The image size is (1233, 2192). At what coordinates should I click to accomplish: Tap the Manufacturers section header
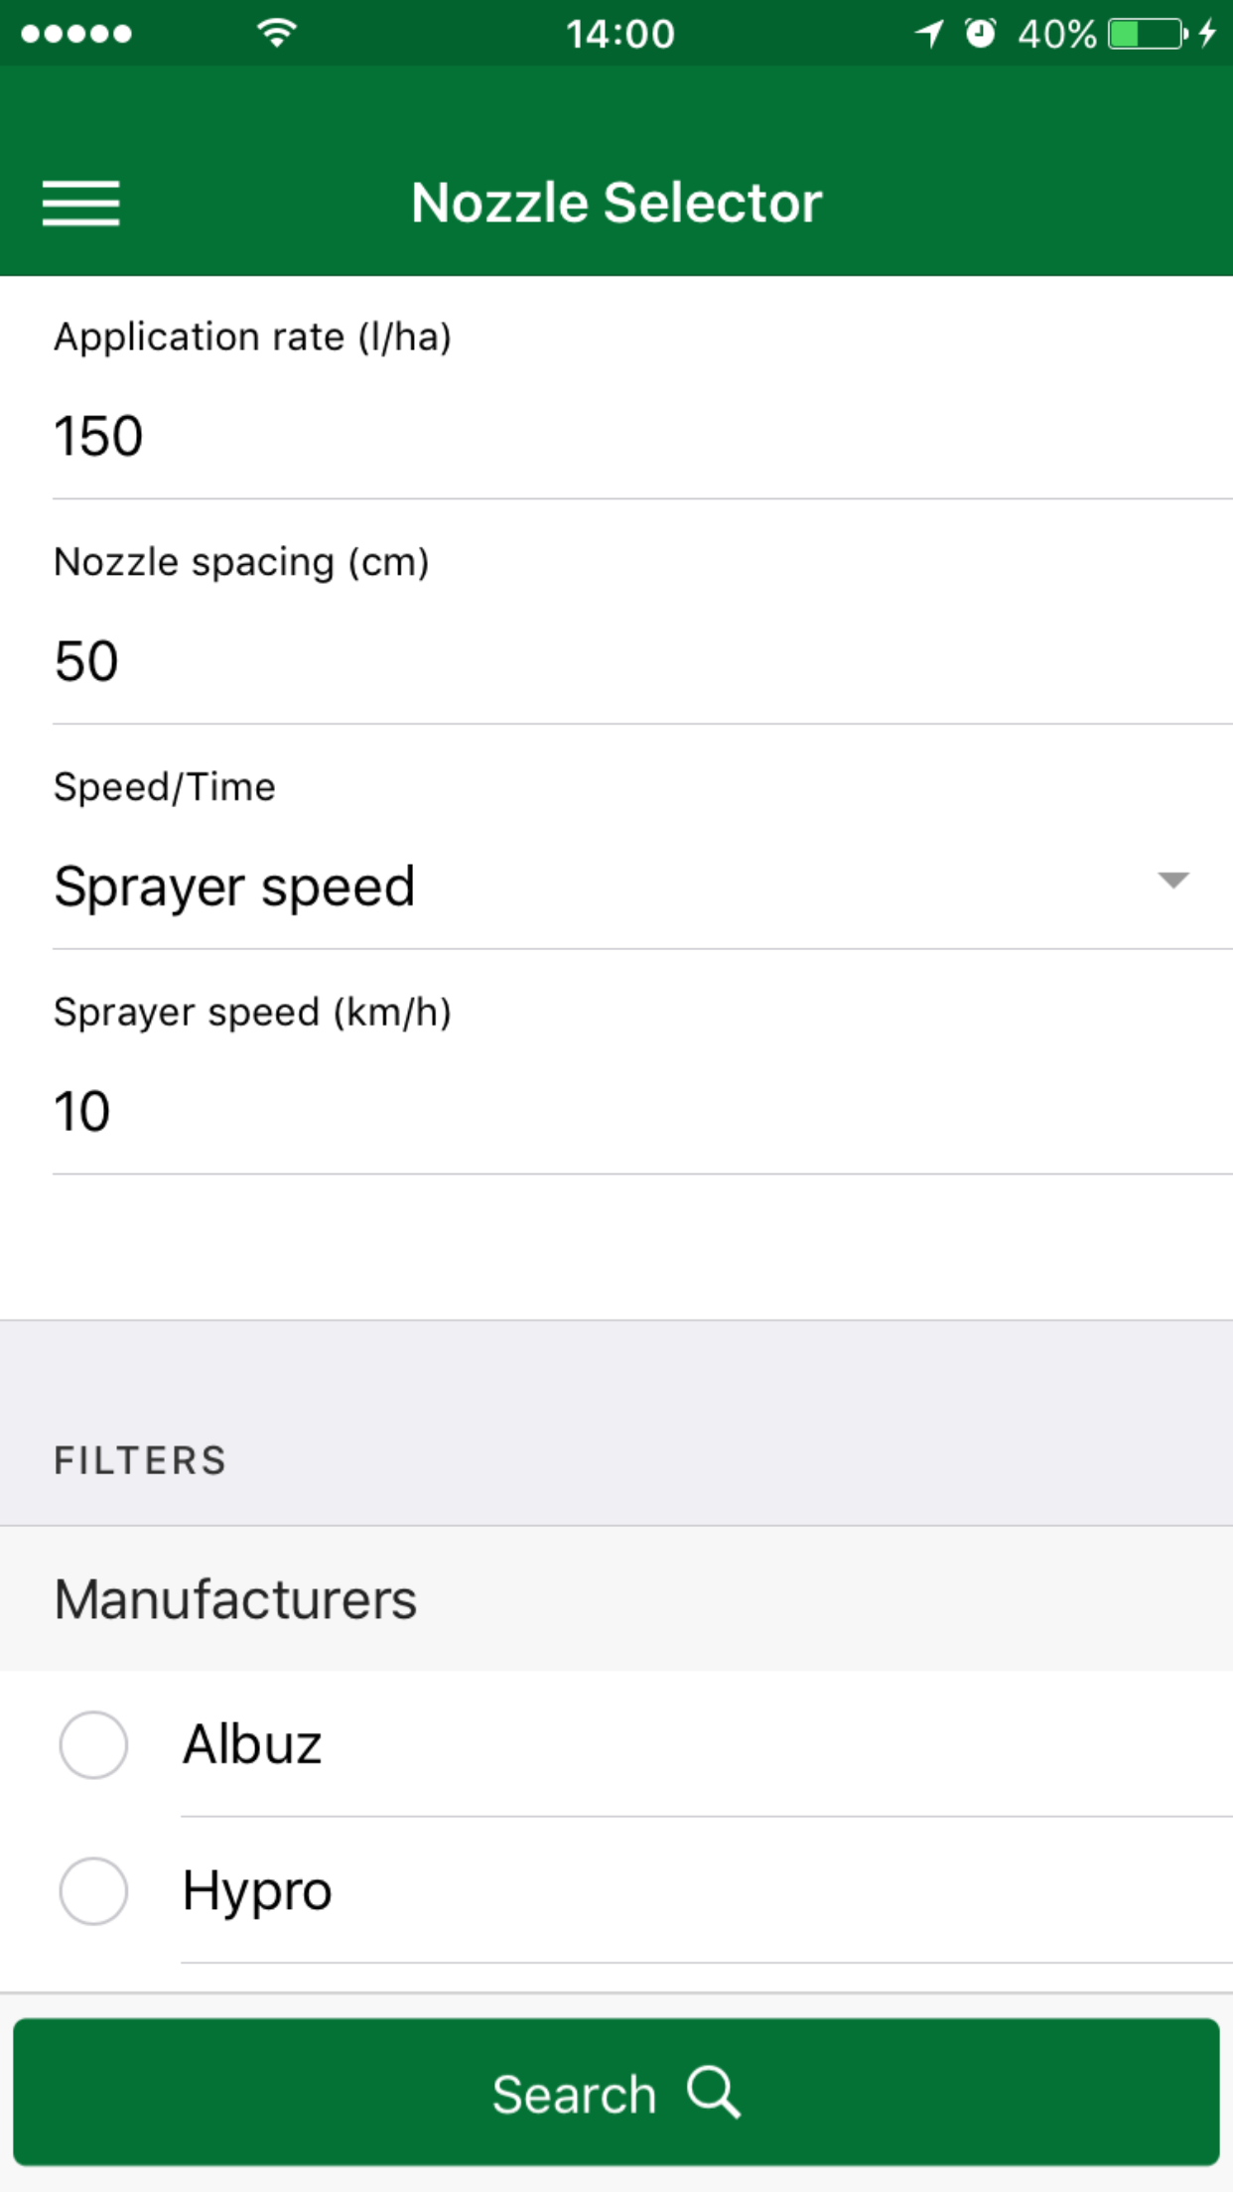[x=616, y=1598]
